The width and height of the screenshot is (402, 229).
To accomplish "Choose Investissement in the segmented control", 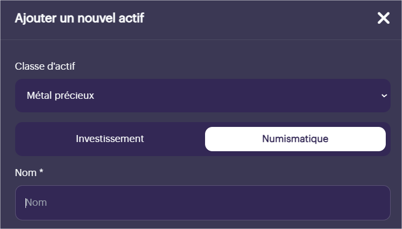I will 110,139.
